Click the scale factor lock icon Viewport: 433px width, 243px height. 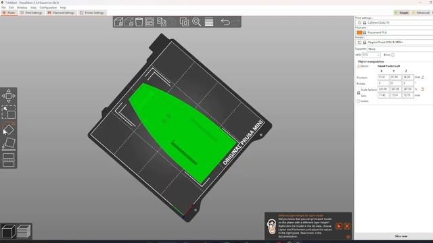click(x=359, y=93)
